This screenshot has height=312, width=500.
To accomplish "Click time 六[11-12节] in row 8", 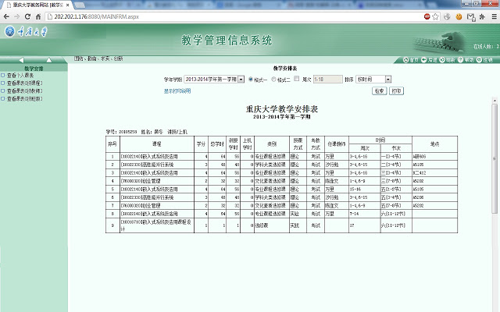I will [x=393, y=214].
